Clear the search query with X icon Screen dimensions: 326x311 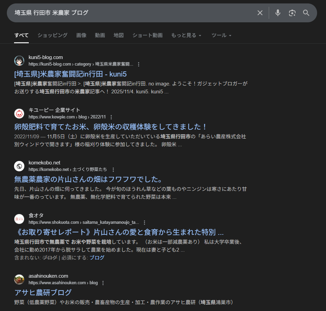pyautogui.click(x=260, y=13)
